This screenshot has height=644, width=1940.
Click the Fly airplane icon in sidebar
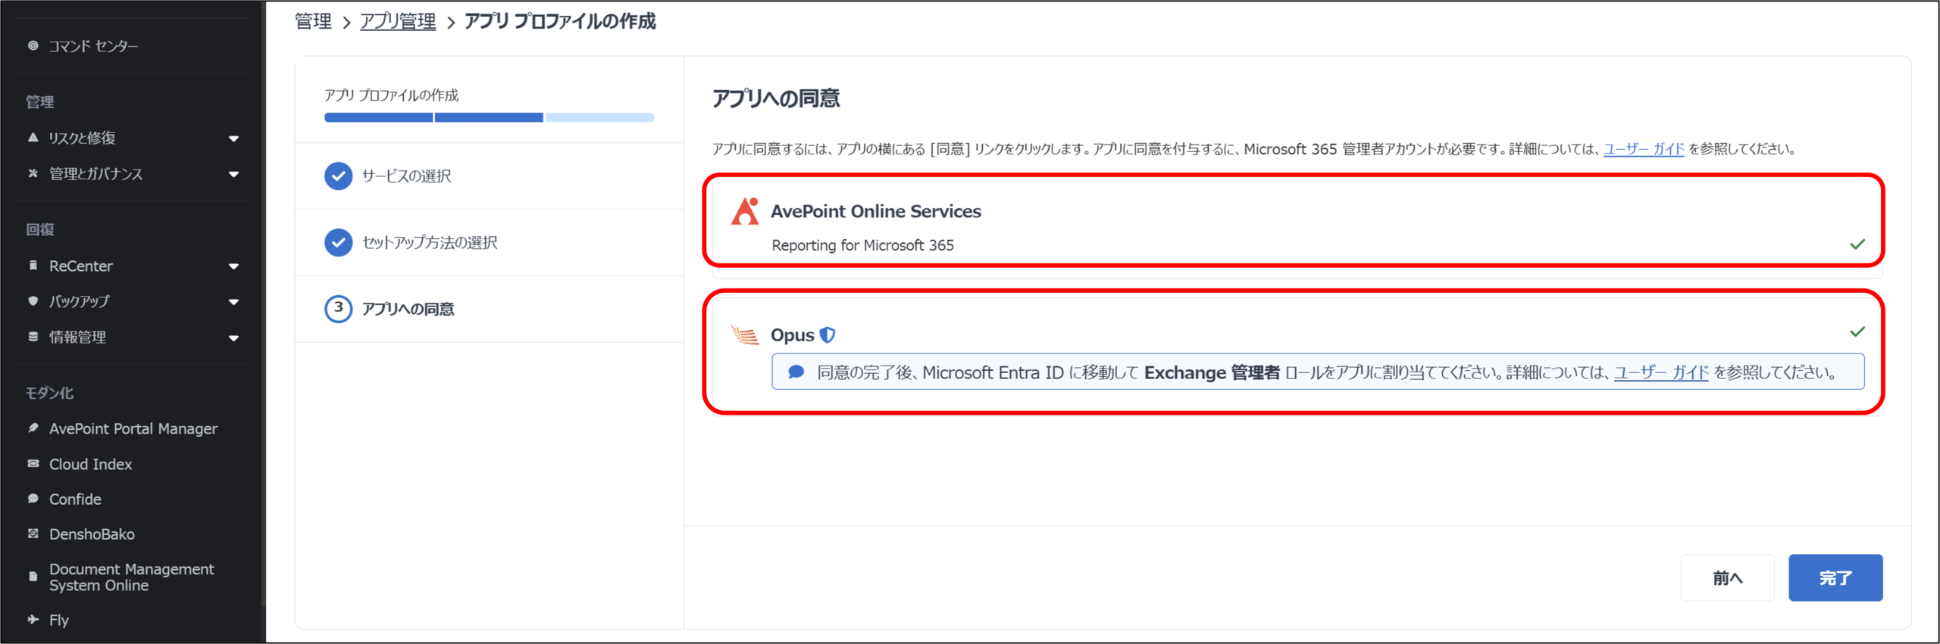point(33,620)
